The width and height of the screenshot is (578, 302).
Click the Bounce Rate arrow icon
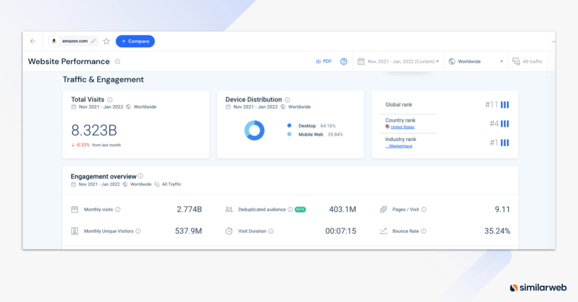[x=383, y=231]
